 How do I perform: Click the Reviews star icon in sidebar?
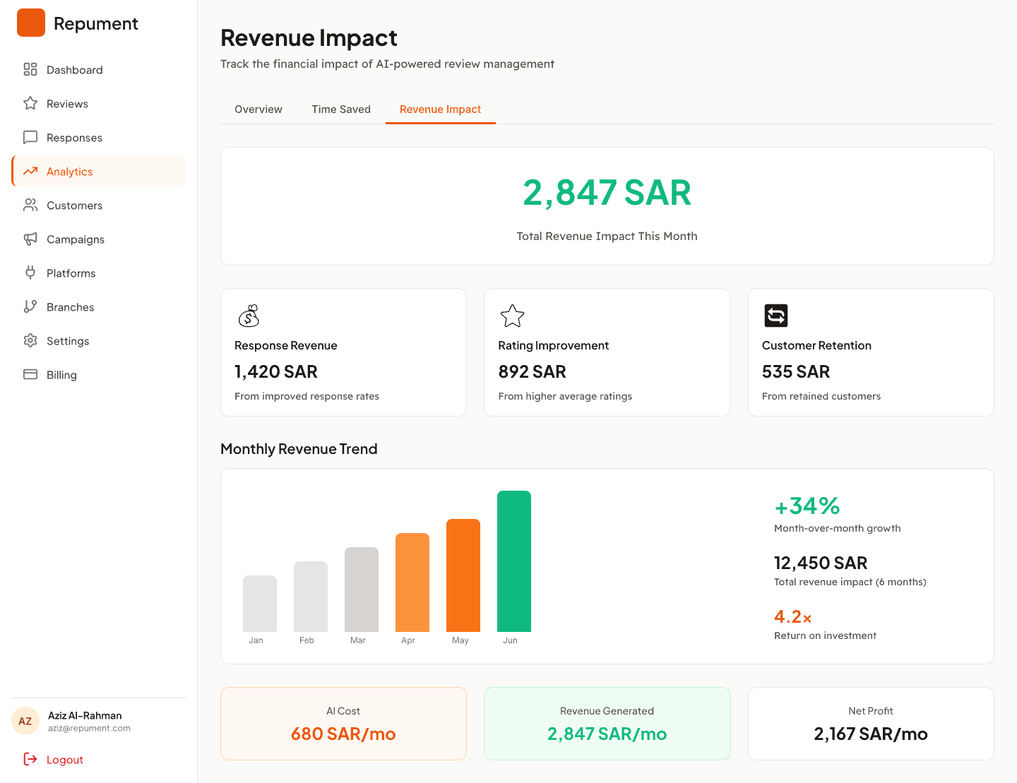tap(30, 103)
